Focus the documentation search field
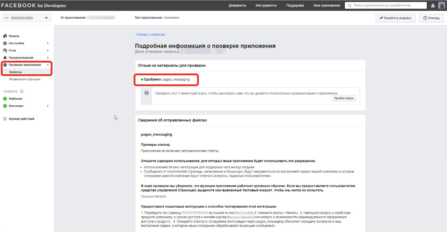 point(386,5)
